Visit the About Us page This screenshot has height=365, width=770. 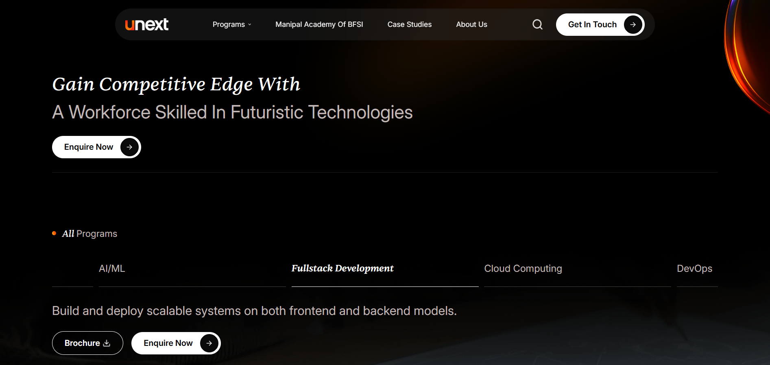click(471, 24)
